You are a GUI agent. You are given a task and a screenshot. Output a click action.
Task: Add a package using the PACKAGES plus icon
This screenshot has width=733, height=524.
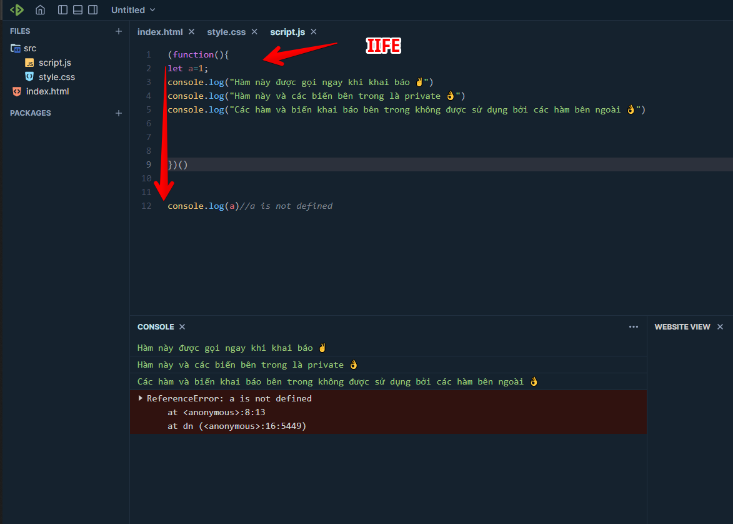tap(119, 113)
